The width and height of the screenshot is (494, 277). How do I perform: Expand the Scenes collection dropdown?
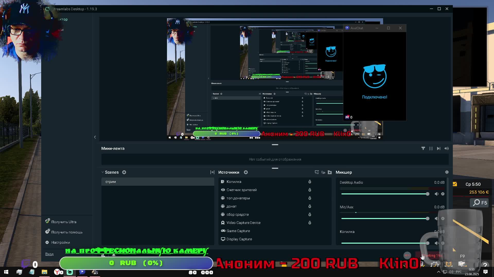tap(103, 172)
